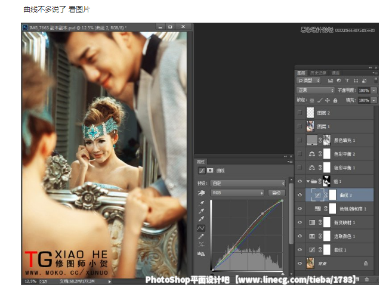Show the 图层 1 layer
Viewport: 389px width, 291px height.
point(300,126)
